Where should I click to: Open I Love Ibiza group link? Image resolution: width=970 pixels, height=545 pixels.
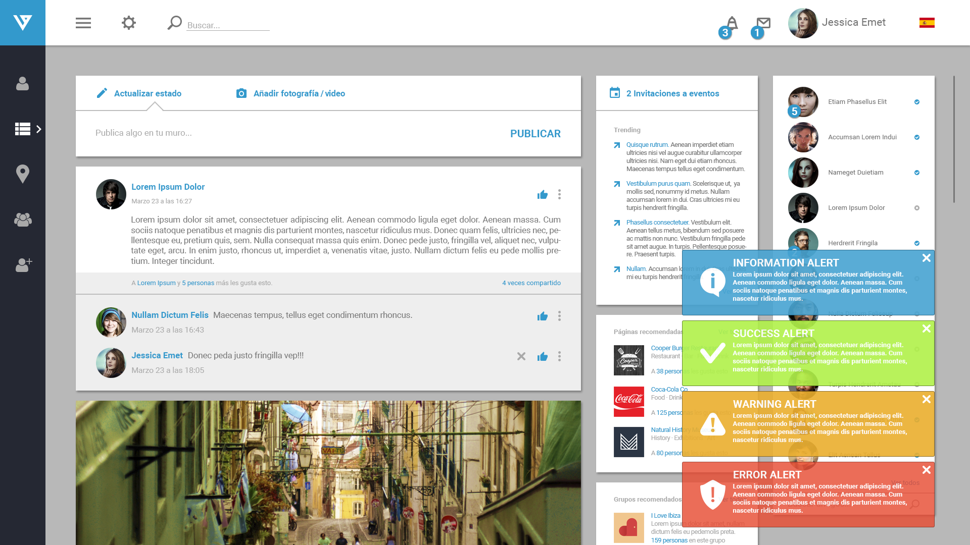(666, 516)
